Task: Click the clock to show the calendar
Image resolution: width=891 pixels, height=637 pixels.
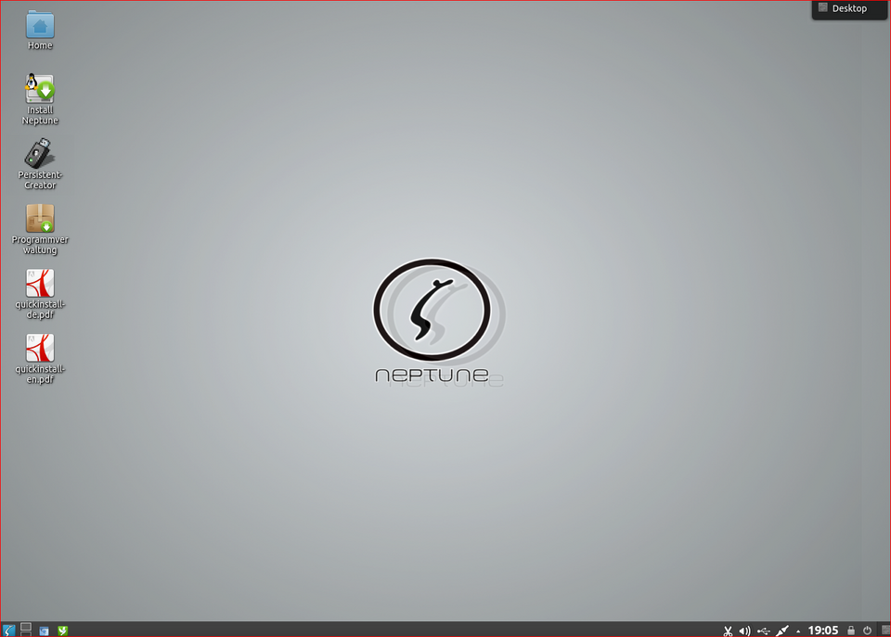Action: [822, 630]
